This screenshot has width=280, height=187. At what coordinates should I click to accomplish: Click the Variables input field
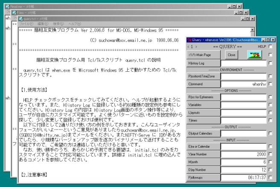click(x=244, y=105)
